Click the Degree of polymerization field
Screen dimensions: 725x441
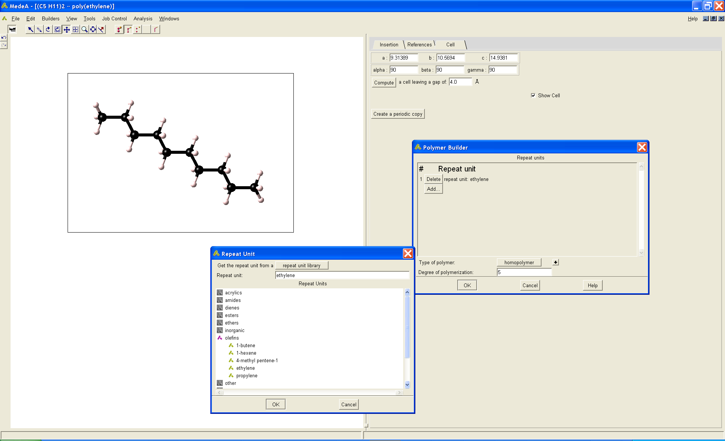pos(524,272)
